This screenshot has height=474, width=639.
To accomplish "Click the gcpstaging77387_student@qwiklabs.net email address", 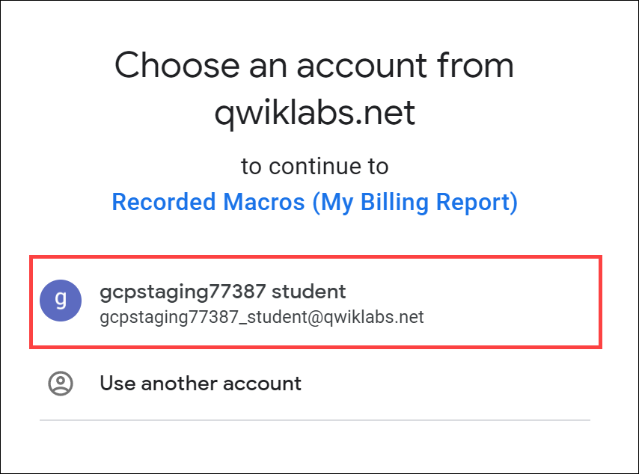I will pyautogui.click(x=262, y=317).
